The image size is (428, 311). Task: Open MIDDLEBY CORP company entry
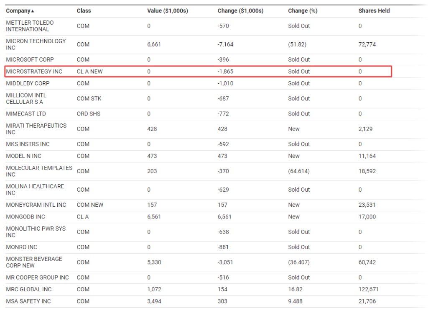28,83
